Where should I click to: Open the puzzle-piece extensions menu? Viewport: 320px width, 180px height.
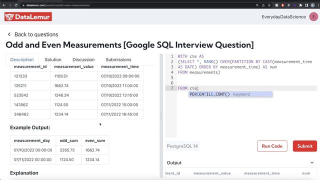pyautogui.click(x=300, y=5)
